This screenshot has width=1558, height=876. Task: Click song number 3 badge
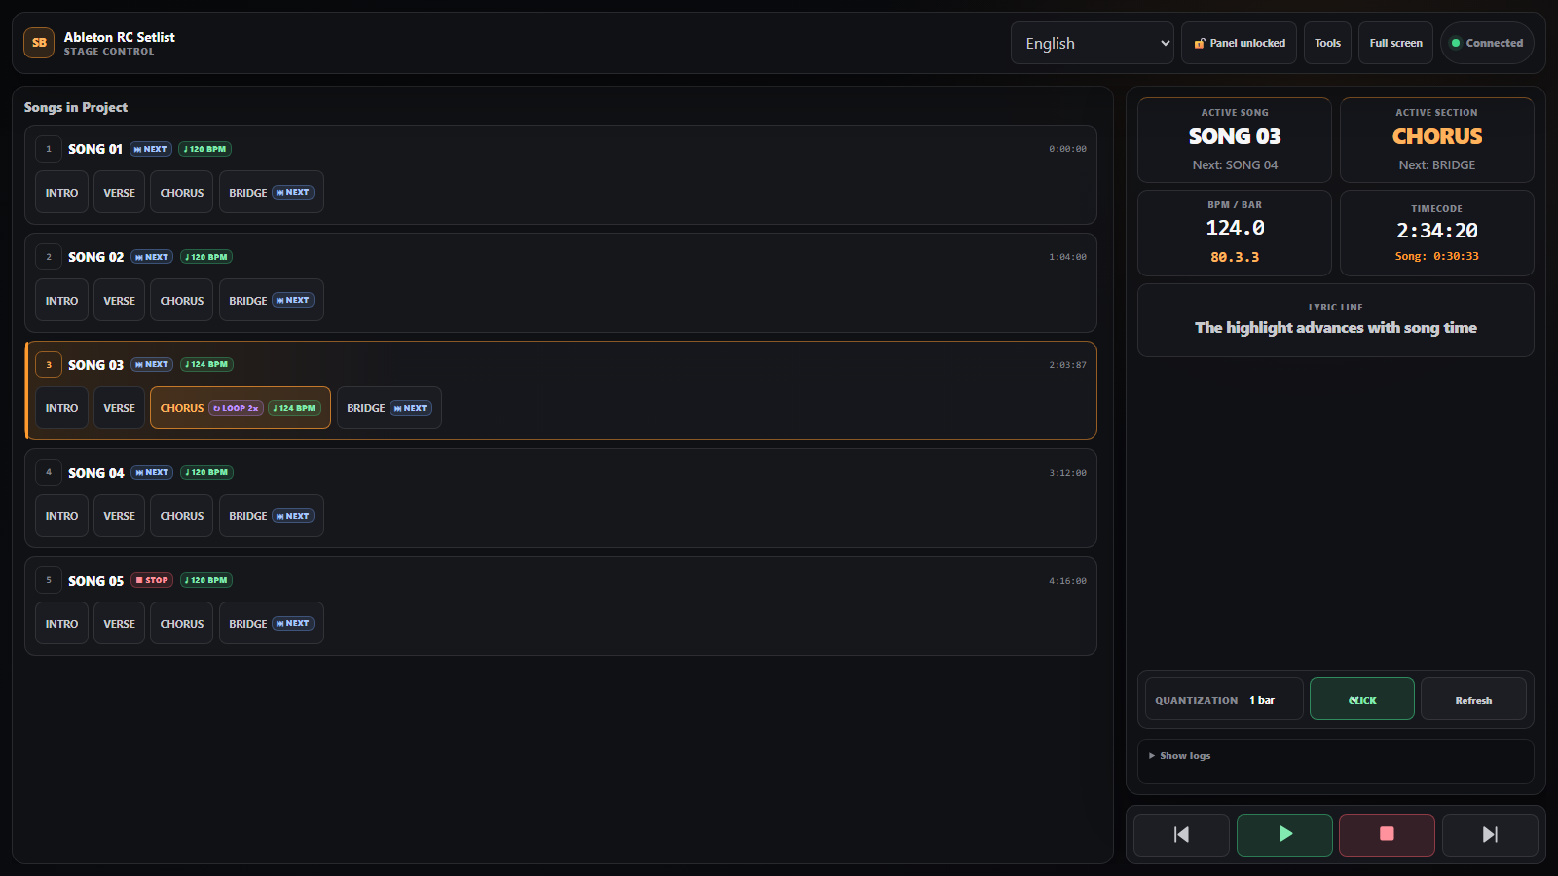[x=49, y=365]
